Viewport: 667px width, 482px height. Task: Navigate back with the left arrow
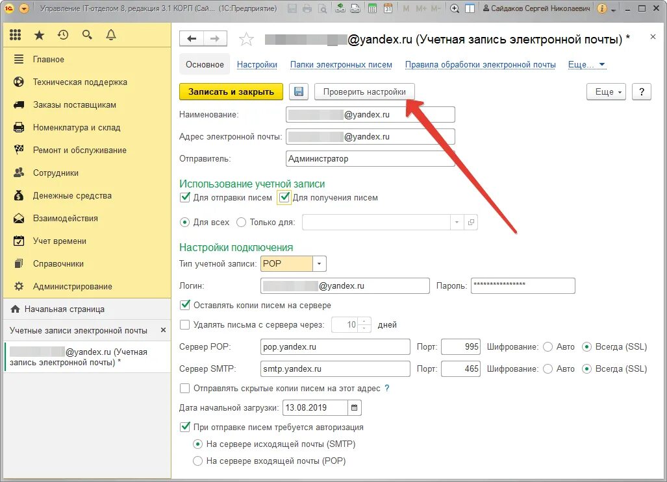(192, 39)
